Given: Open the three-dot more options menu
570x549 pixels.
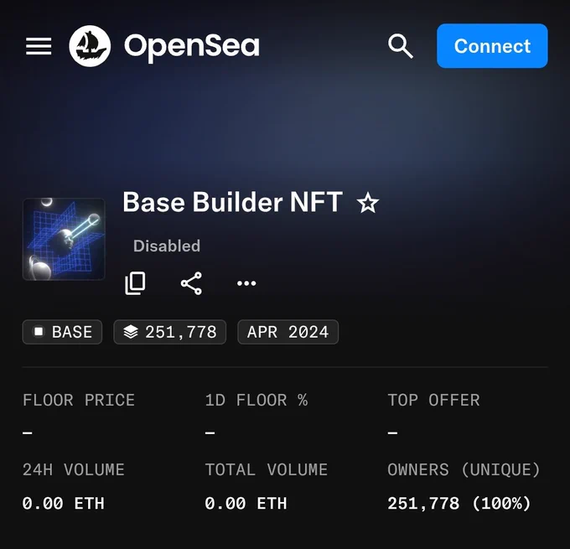Looking at the screenshot, I should pyautogui.click(x=246, y=283).
